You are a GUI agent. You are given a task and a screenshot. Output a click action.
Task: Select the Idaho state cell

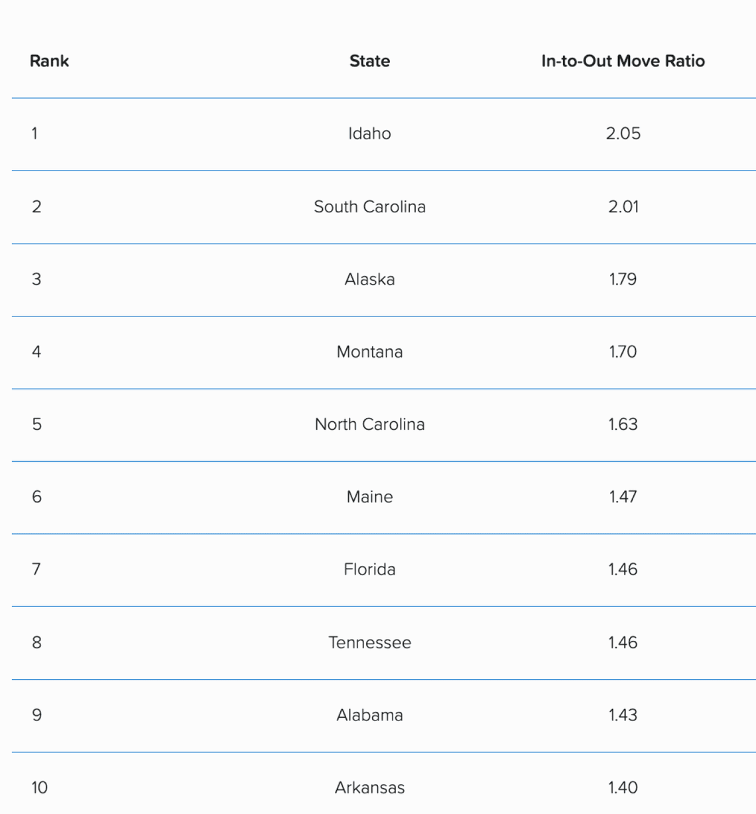click(369, 133)
